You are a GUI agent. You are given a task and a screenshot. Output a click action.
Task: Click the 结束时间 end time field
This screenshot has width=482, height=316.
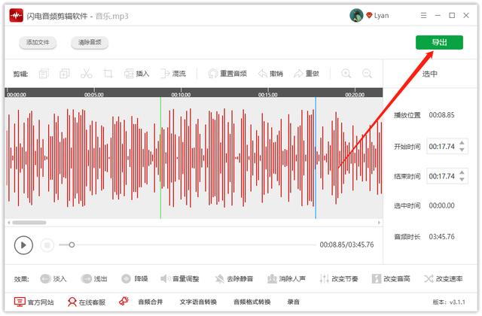click(x=447, y=176)
